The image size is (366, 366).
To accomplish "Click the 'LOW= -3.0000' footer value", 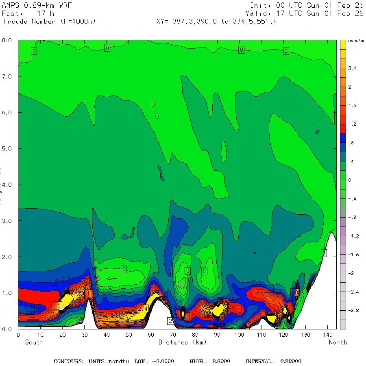I will point(154,362).
